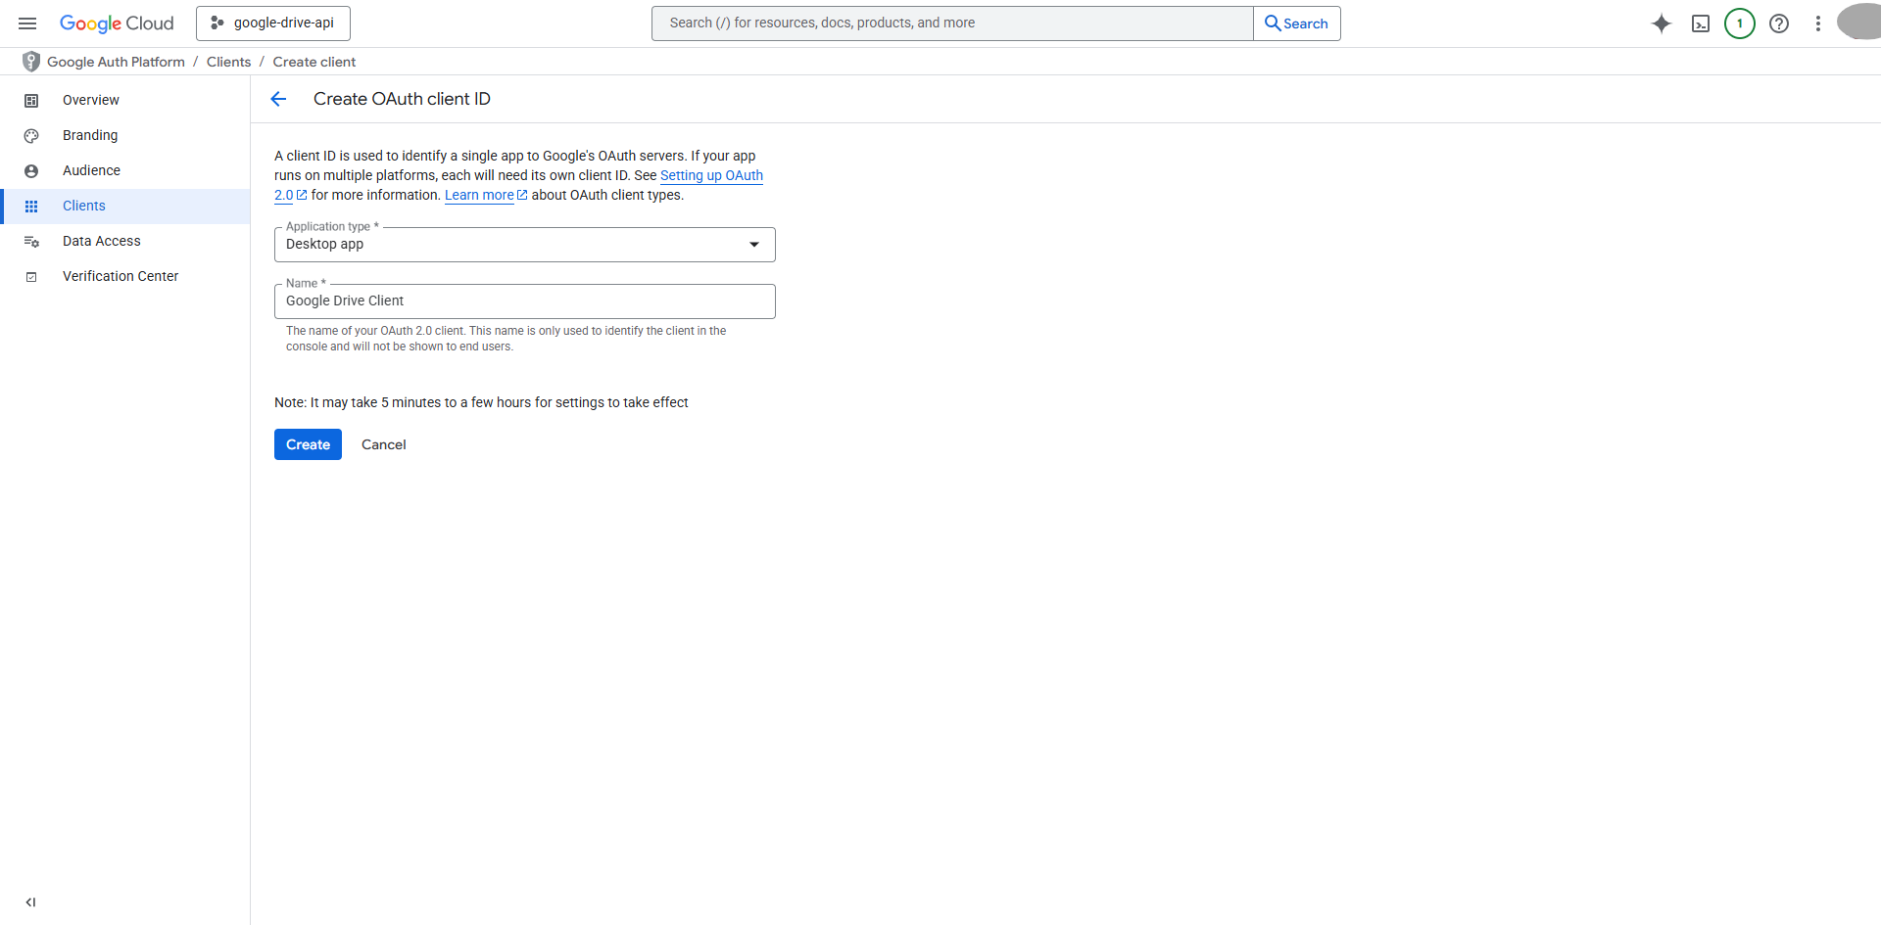Open the Help question mark icon
The image size is (1881, 925).
click(1779, 23)
